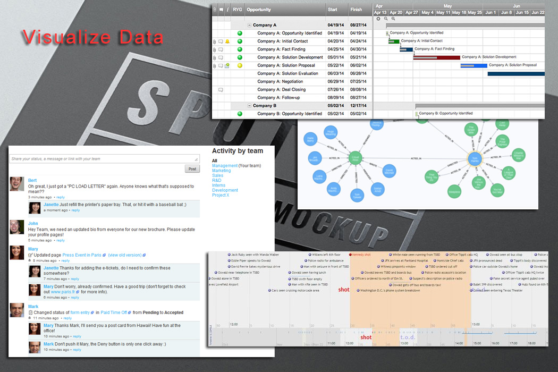Open comment bubble on Fact Finding row
The image size is (558, 372).
221,49
